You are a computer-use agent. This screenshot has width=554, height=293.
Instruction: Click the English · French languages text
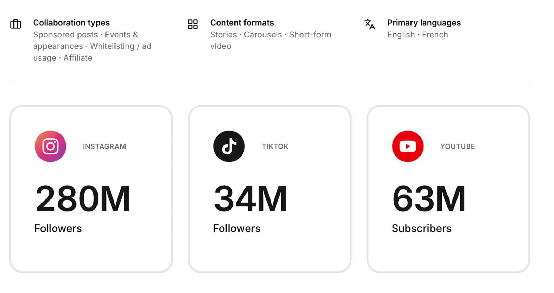[417, 35]
